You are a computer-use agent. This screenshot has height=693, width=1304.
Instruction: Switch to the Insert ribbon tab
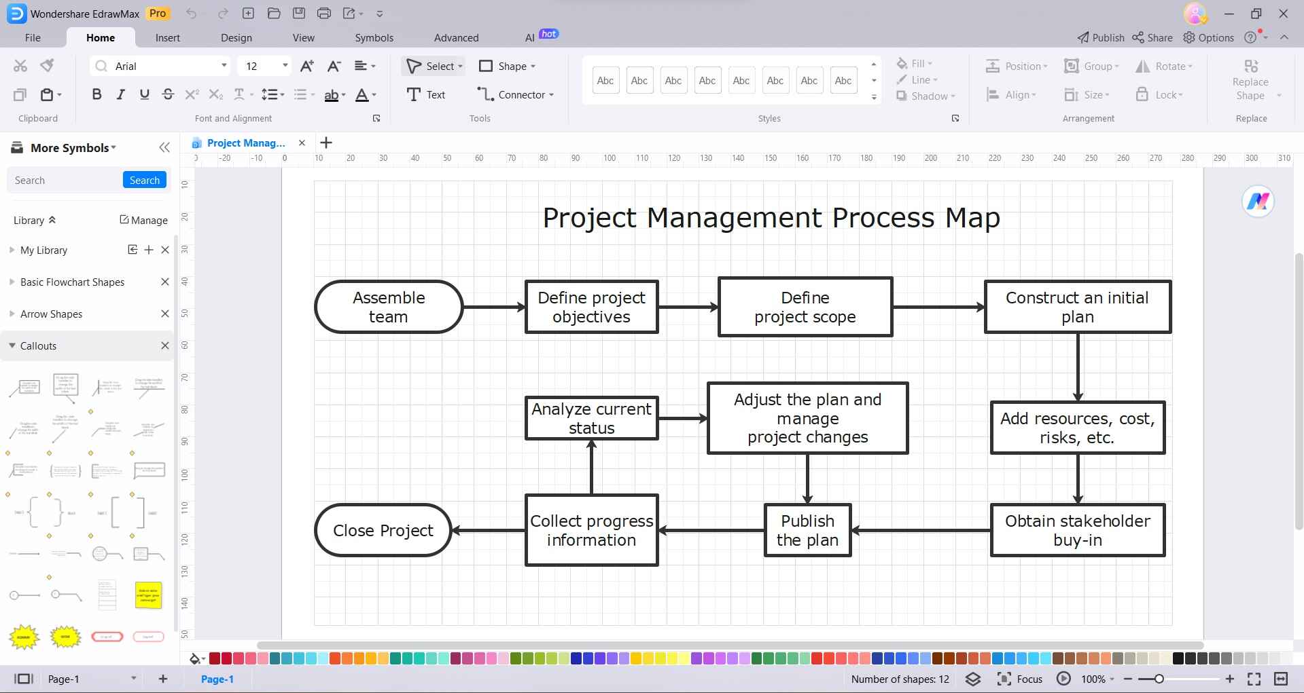(168, 37)
